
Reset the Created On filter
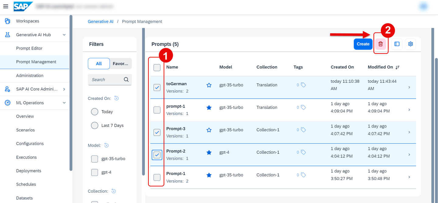point(116,98)
